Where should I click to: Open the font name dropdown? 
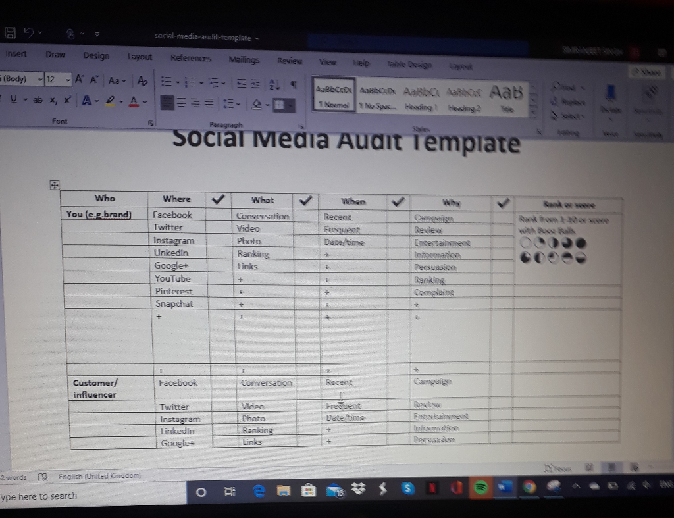39,79
